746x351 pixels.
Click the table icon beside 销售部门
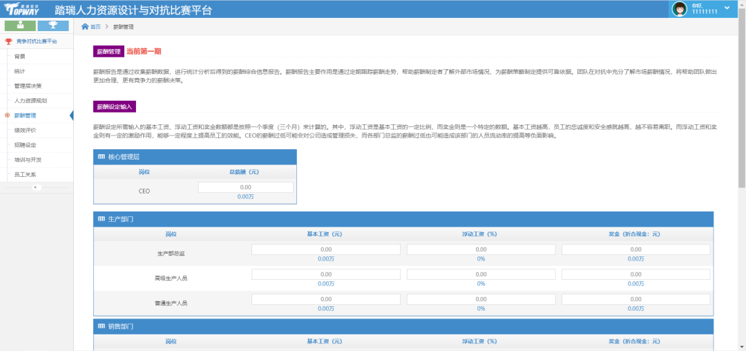(x=101, y=326)
